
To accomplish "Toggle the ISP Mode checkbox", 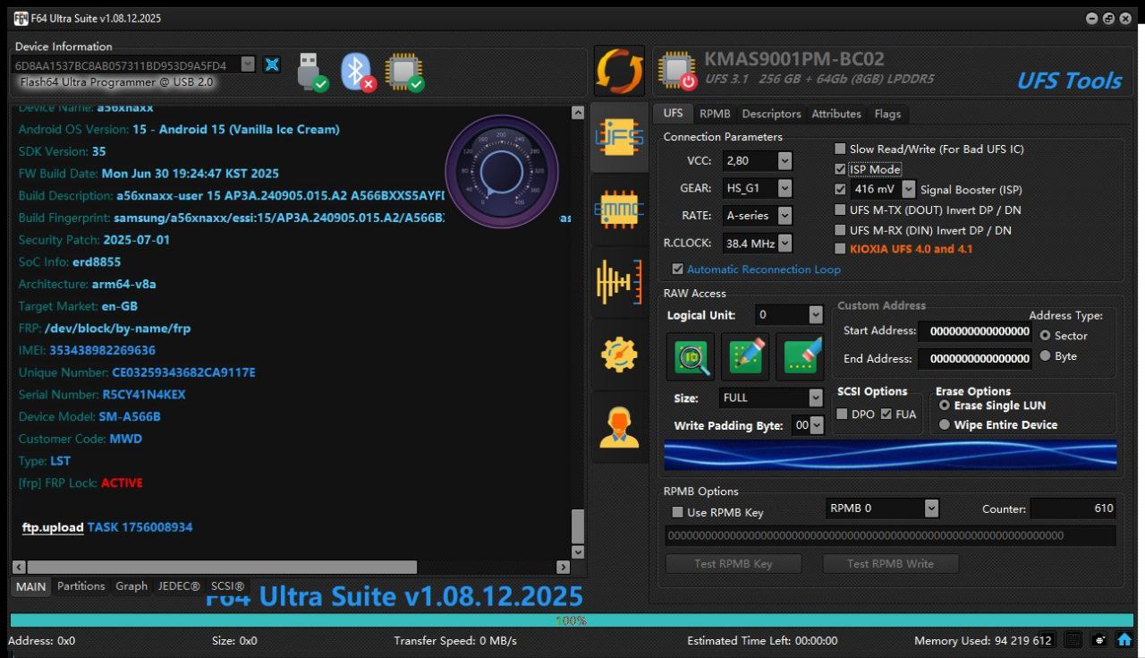I will pyautogui.click(x=840, y=168).
